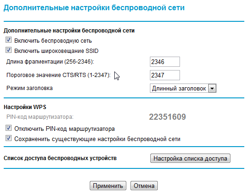Click the large blue page title
This screenshot has width=248, height=193.
tap(94, 8)
